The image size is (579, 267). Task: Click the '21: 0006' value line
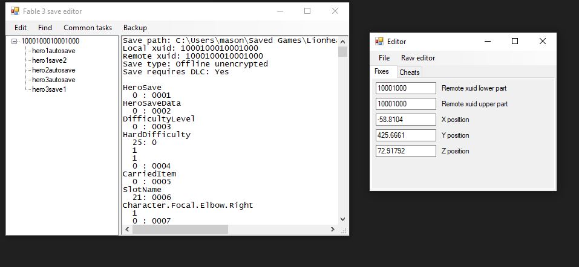click(152, 198)
